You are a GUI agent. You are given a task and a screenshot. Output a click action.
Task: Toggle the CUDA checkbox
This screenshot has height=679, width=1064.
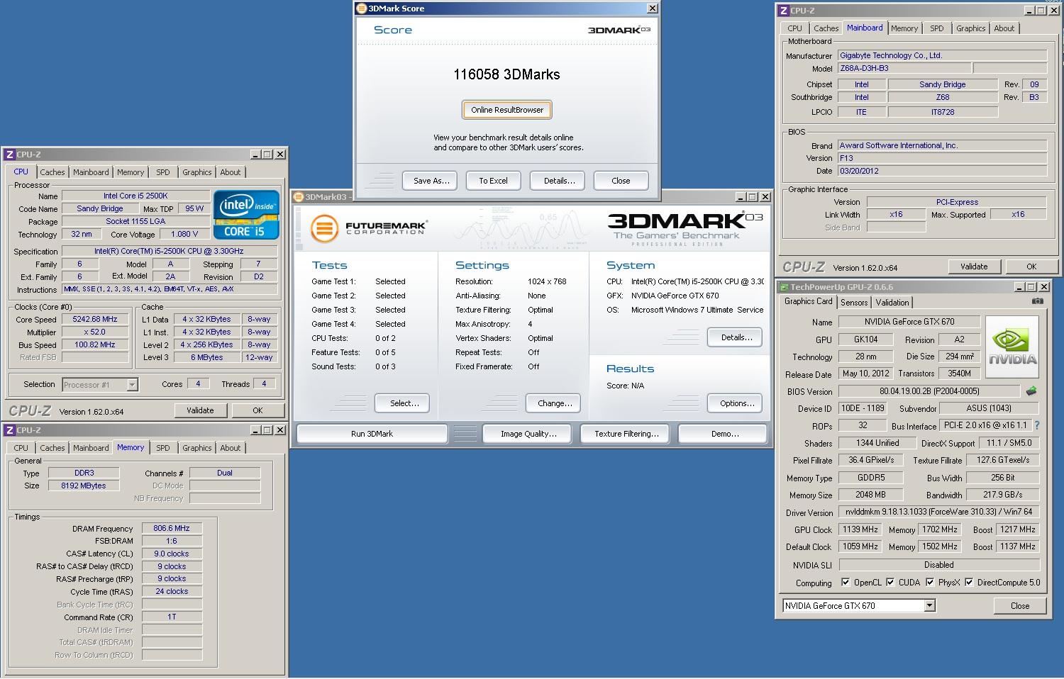point(890,583)
